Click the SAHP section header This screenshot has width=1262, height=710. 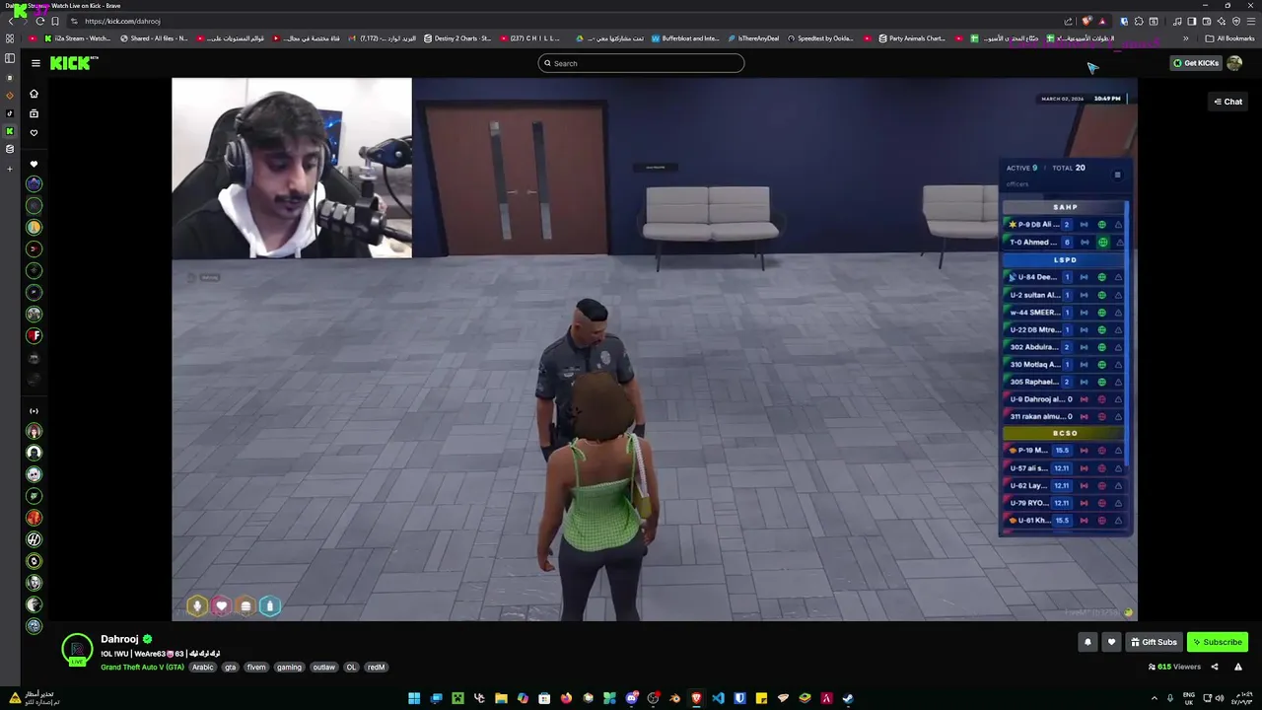[1065, 207]
